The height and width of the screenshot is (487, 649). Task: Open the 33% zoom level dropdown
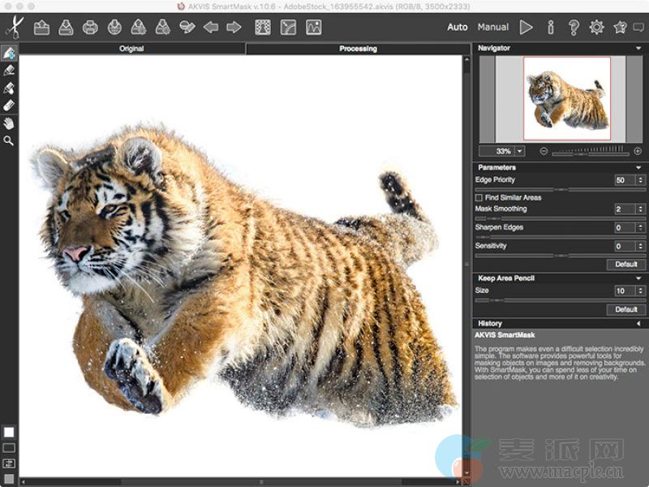[519, 151]
